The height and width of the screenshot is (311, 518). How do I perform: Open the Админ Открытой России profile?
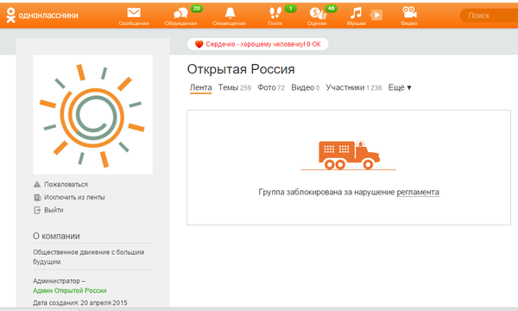coord(70,290)
